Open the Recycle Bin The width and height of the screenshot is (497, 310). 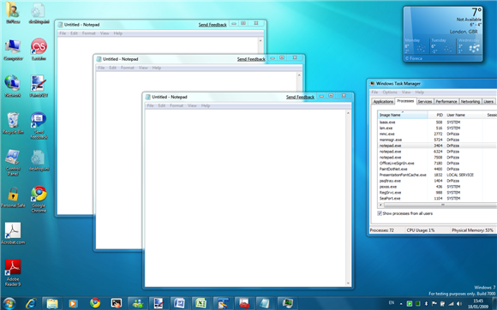pyautogui.click(x=13, y=123)
